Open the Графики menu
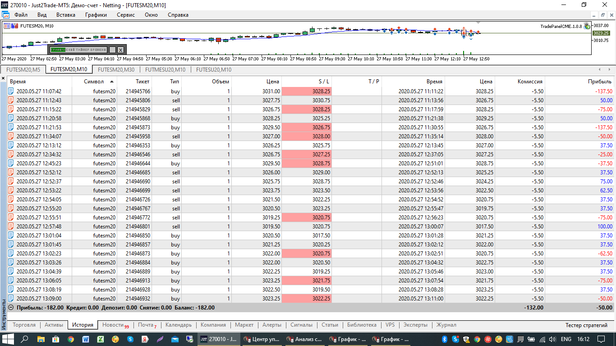The image size is (616, 346). click(x=96, y=15)
